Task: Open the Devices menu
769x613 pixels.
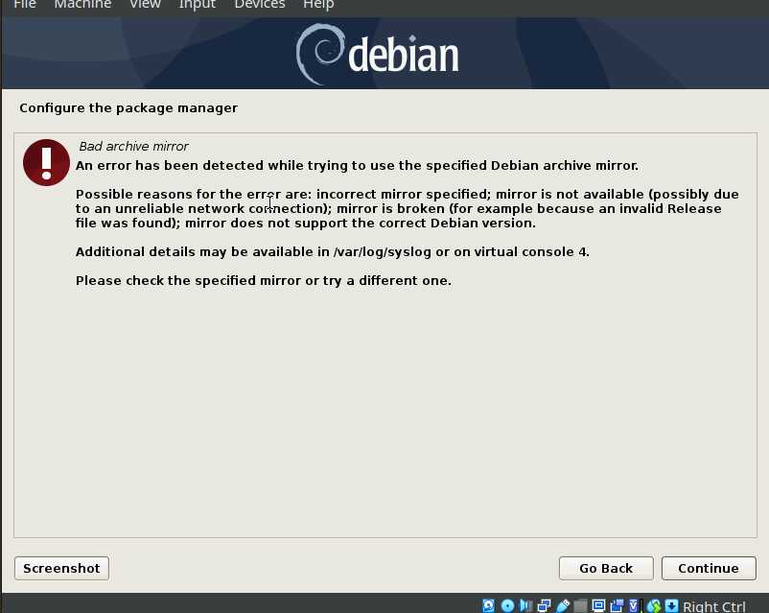Action: (260, 5)
